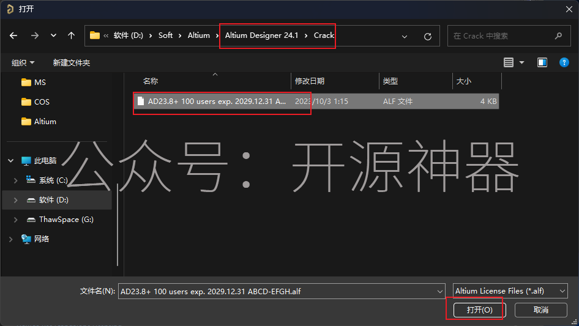Expand the address bar history dropdown

coord(405,36)
